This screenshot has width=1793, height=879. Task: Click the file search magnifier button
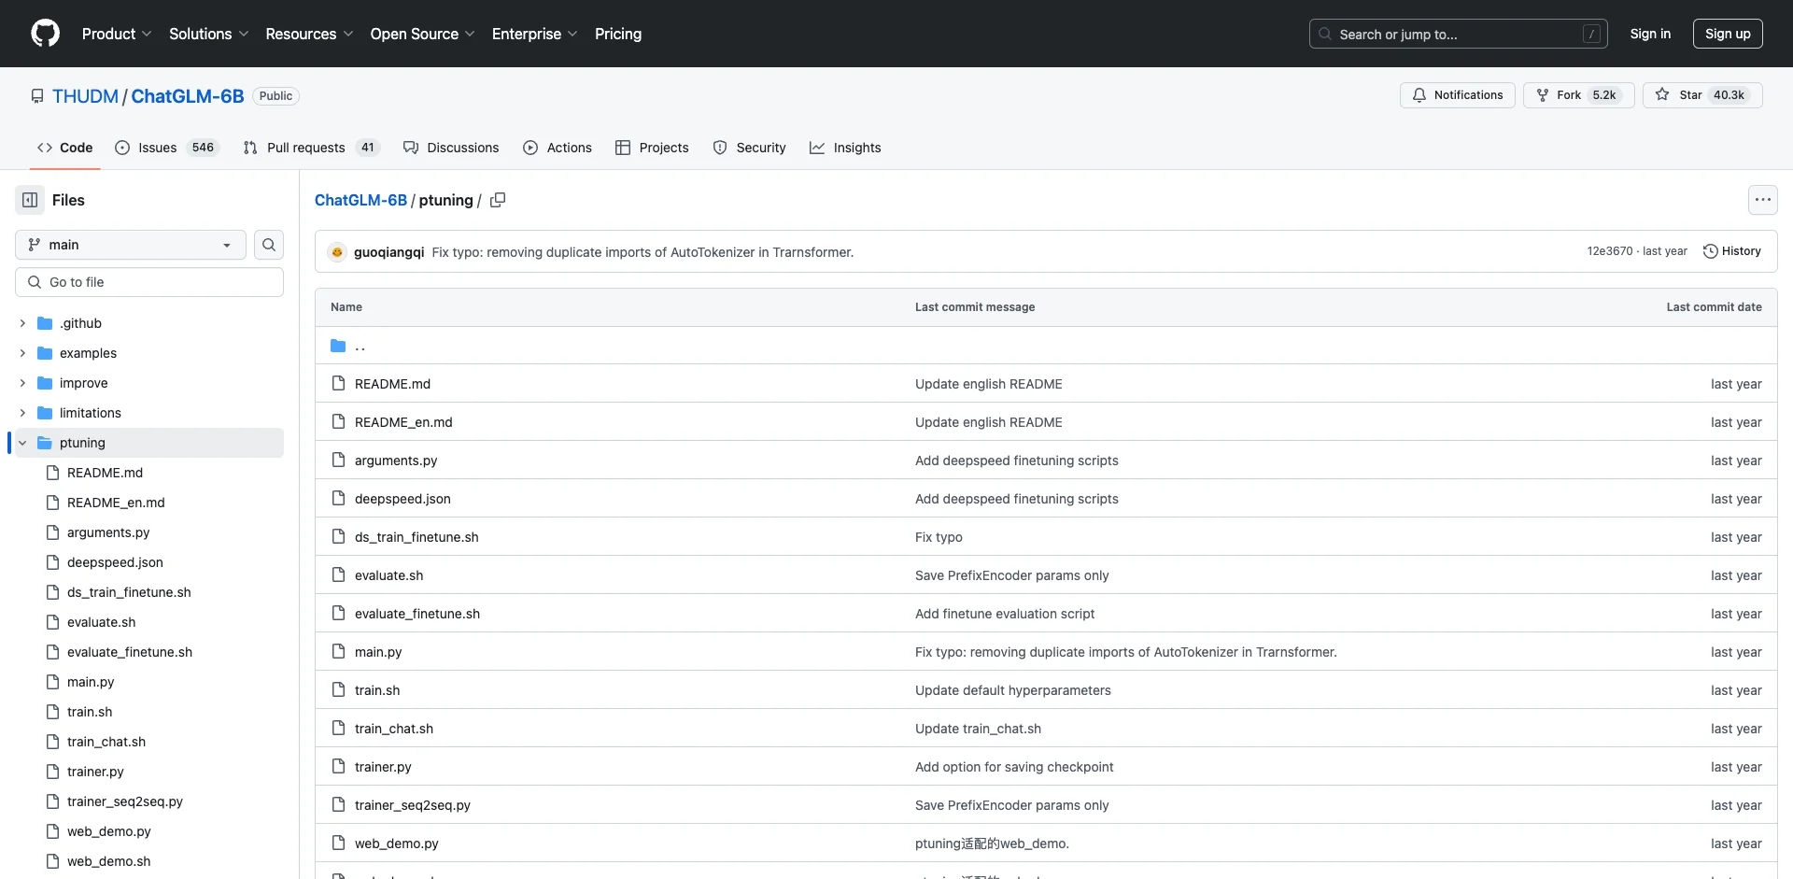[269, 245]
